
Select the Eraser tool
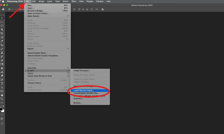2,60
